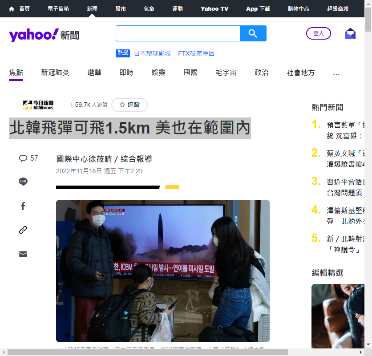This screenshot has height=356, width=372.
Task: Click the 編輯精選 section heading
Action: (328, 273)
